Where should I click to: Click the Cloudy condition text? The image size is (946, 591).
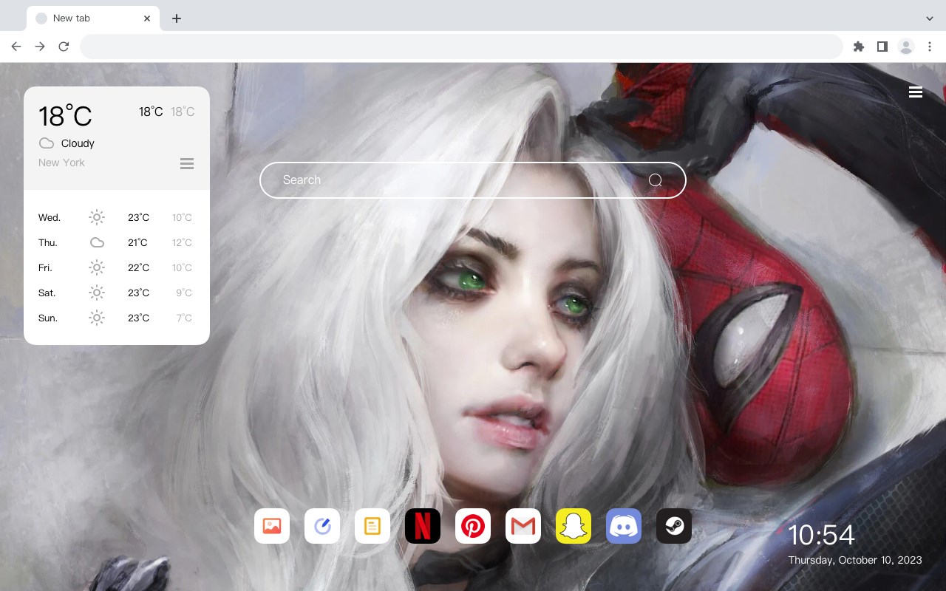click(x=78, y=143)
